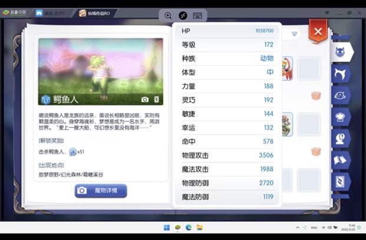The height and width of the screenshot is (240, 366).
Task: Click the 魔法防御 row showing 1119
Action: [x=227, y=197]
